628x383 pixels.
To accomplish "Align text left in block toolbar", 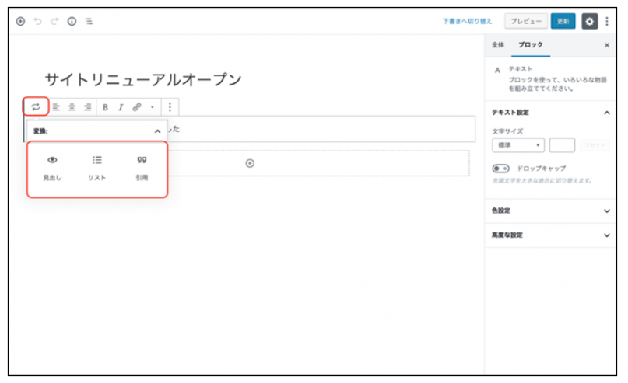I will (x=56, y=107).
